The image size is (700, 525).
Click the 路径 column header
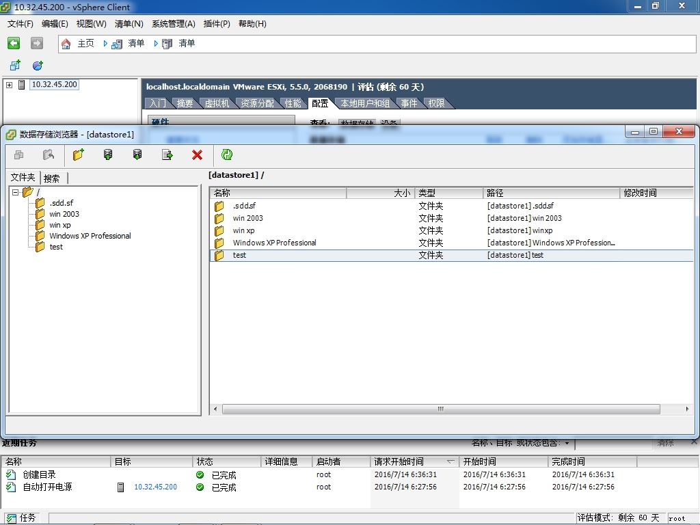tap(552, 193)
